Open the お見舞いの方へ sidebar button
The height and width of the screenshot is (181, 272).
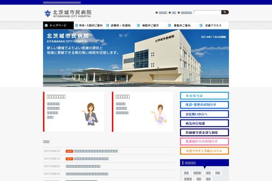click(x=204, y=114)
